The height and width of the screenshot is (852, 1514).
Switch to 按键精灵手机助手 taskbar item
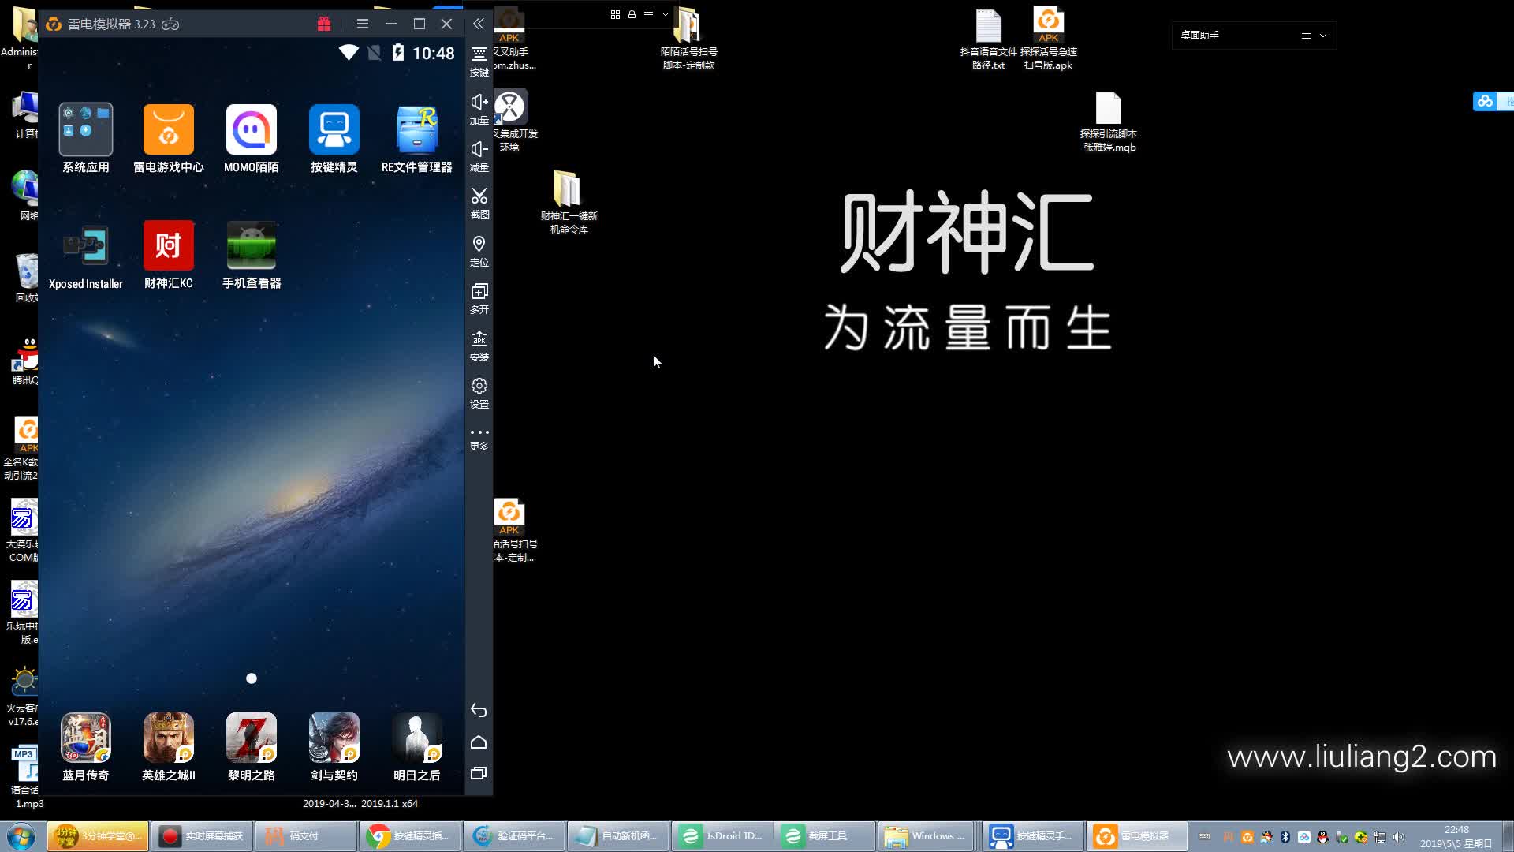pyautogui.click(x=1034, y=836)
